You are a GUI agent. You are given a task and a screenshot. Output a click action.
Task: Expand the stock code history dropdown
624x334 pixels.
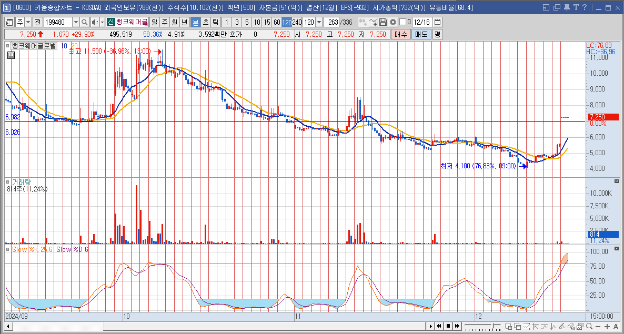[x=76, y=22]
